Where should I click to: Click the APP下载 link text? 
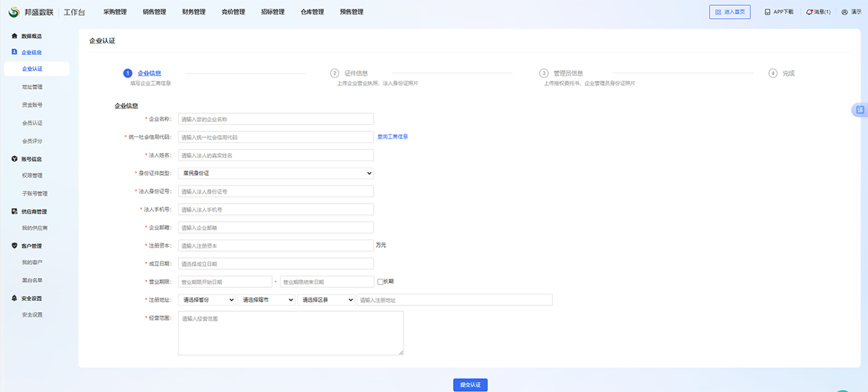783,12
